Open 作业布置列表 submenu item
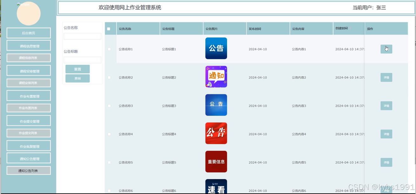The height and width of the screenshot is (194, 416). [x=29, y=108]
